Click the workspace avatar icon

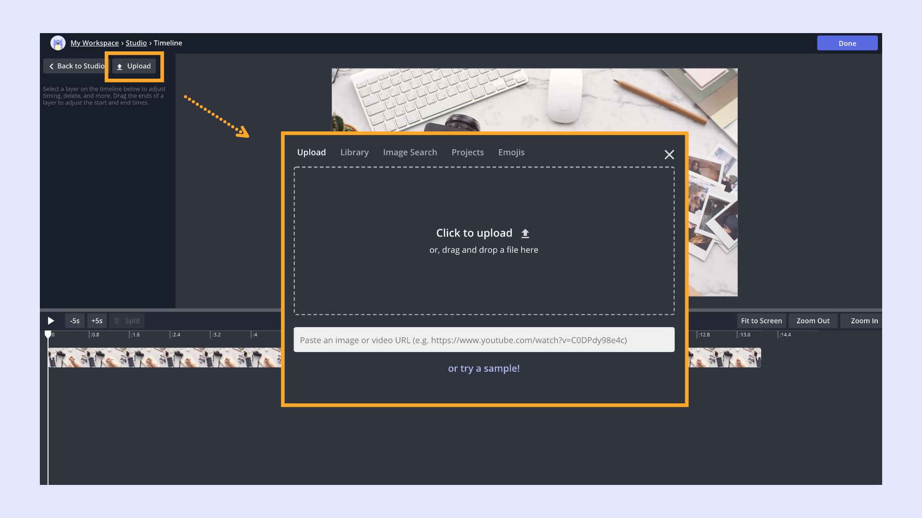coord(58,43)
